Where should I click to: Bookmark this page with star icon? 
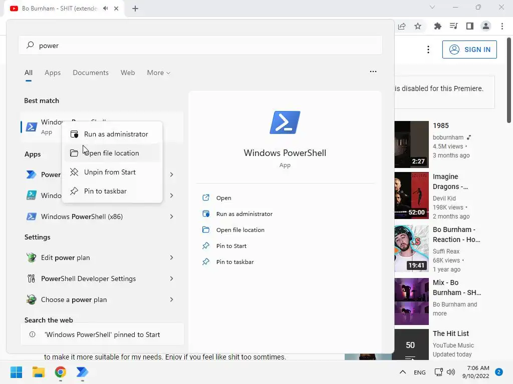click(x=417, y=26)
